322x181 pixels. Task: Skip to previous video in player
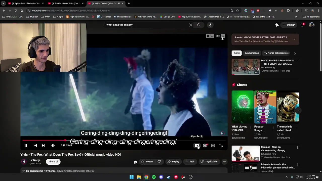click(35, 146)
